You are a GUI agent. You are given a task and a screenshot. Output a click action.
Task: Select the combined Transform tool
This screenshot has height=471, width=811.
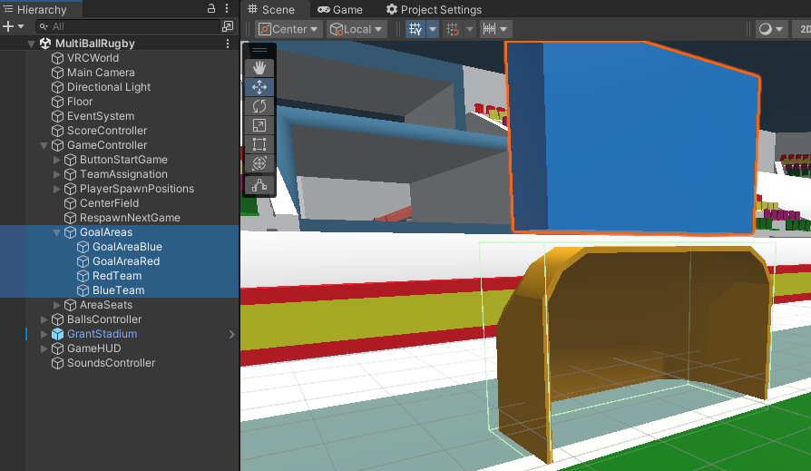point(259,163)
